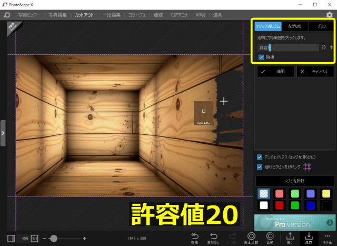
Task: Select the transparent checkerboard background swatch
Action: point(264,193)
